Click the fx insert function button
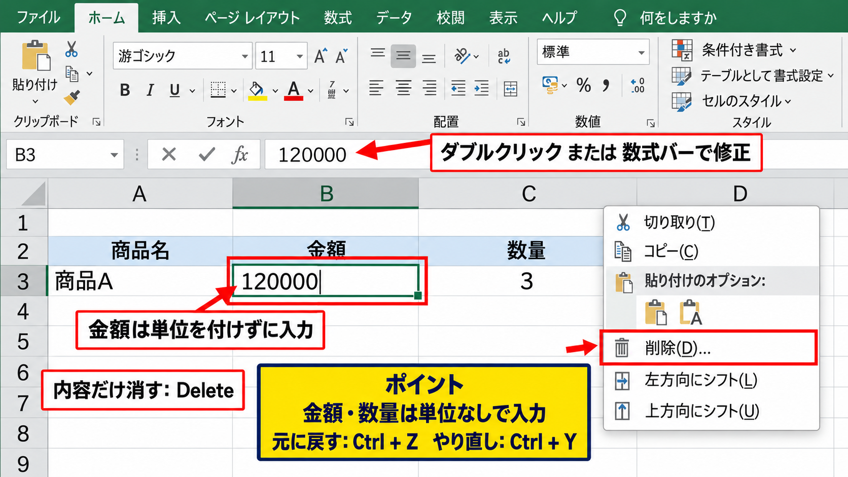 pos(239,155)
